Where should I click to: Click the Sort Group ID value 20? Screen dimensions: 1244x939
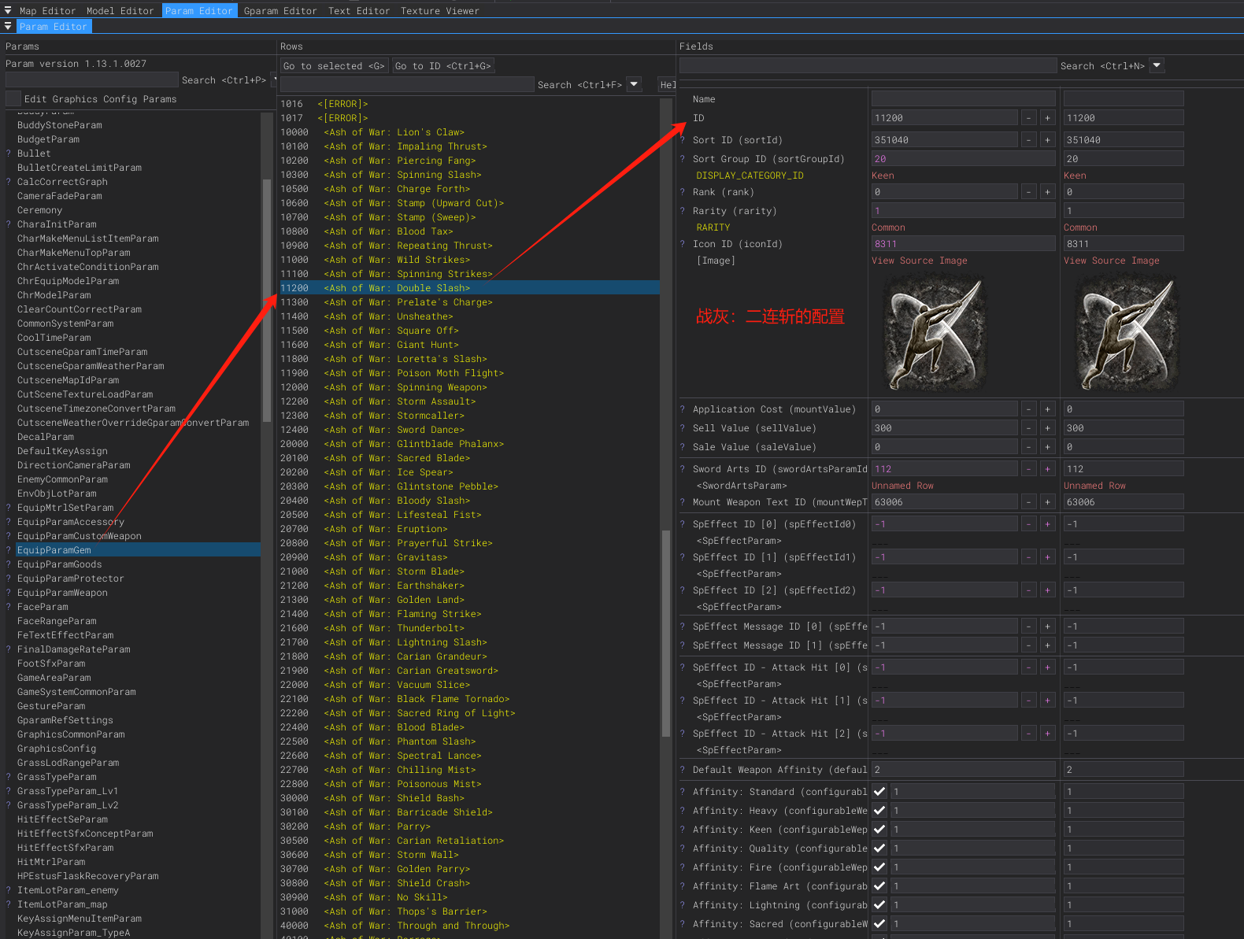click(963, 159)
